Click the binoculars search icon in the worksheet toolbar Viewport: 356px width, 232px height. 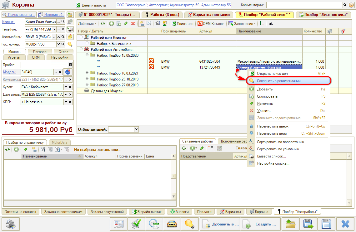(x=271, y=24)
